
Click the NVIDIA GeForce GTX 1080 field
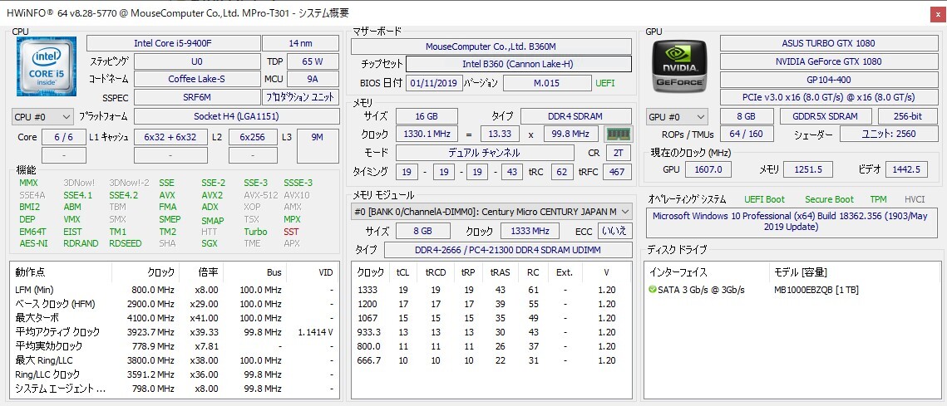click(x=827, y=61)
